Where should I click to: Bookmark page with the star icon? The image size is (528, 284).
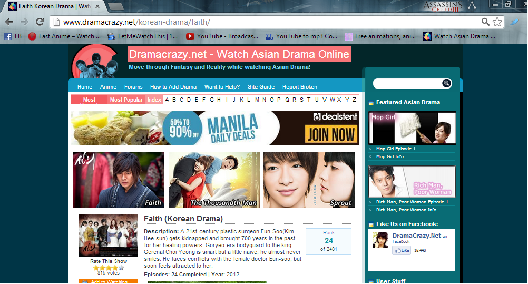click(x=497, y=22)
